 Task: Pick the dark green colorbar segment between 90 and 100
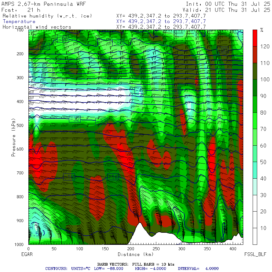255,88
